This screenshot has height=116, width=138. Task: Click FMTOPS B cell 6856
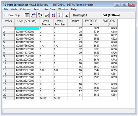click(109, 49)
